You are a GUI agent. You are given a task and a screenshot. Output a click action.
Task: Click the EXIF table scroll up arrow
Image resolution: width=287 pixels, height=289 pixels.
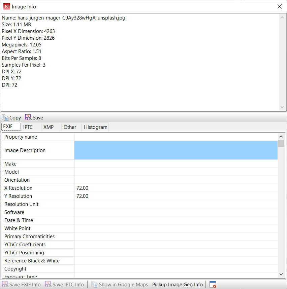281,137
